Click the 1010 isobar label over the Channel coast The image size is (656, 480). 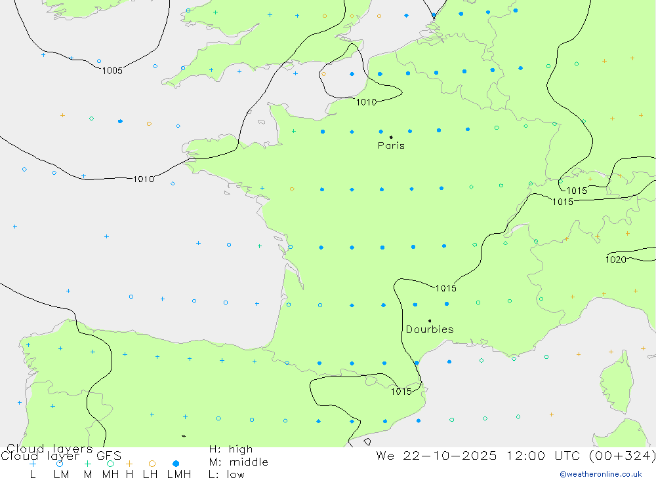[367, 102]
